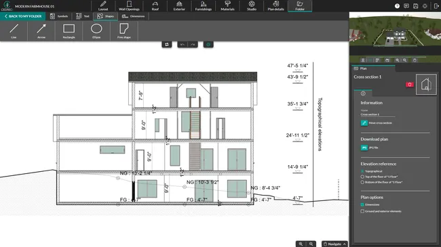
Task: Click the Topographical elevations vertical label
Action: click(x=320, y=125)
